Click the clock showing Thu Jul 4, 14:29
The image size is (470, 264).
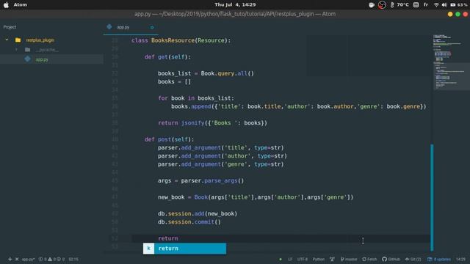pos(235,5)
